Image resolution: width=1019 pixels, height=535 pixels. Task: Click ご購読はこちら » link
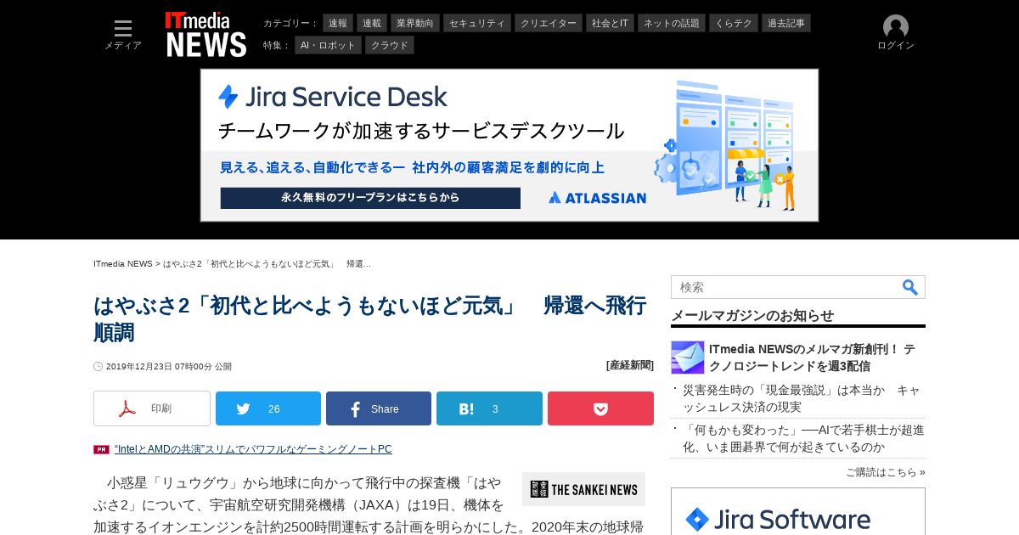(x=886, y=472)
